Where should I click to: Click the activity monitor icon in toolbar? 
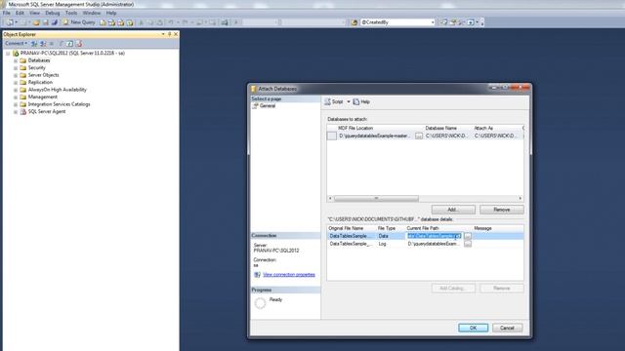[225, 22]
